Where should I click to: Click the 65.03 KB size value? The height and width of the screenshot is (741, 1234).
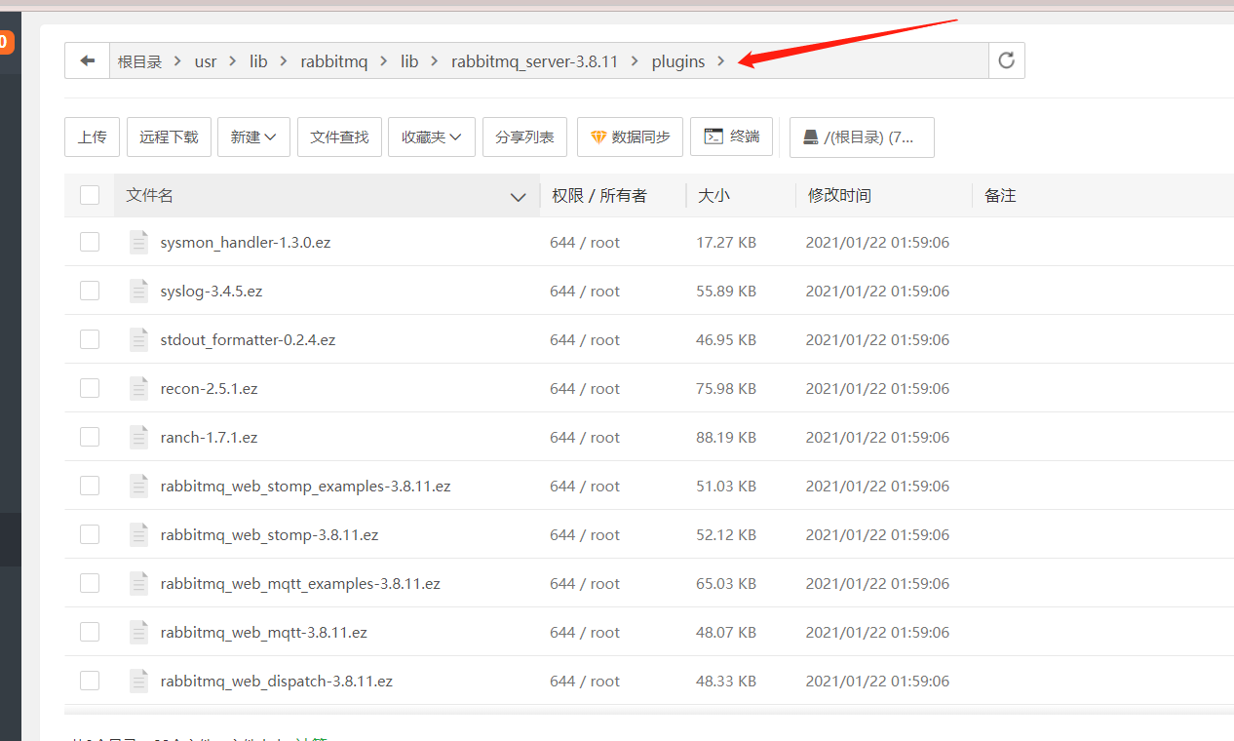[x=726, y=583]
